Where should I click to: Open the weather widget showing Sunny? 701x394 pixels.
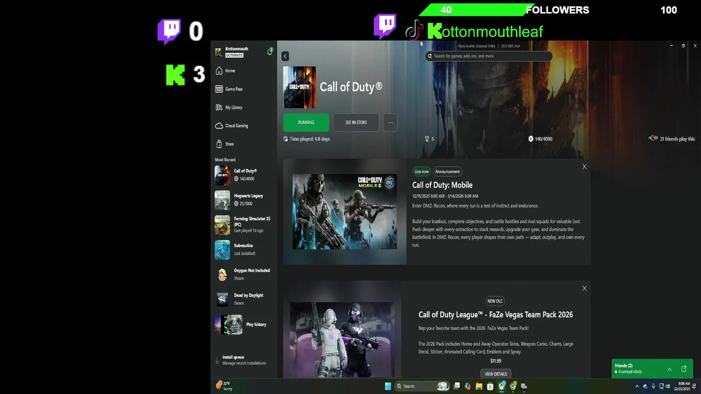[x=225, y=386]
